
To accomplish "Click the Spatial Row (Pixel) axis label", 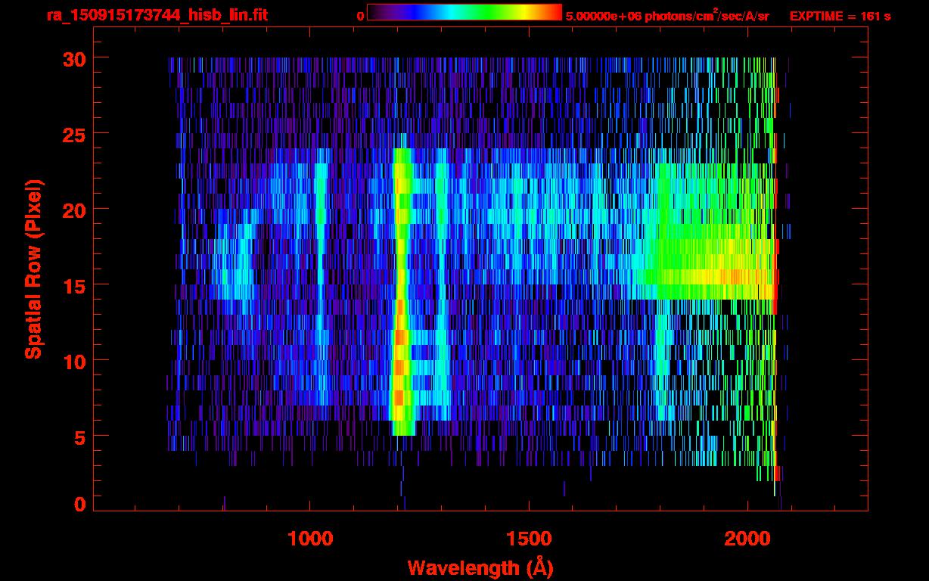I will point(33,269).
